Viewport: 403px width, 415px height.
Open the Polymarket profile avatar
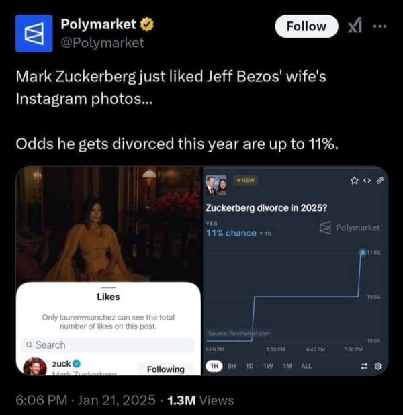click(x=34, y=33)
